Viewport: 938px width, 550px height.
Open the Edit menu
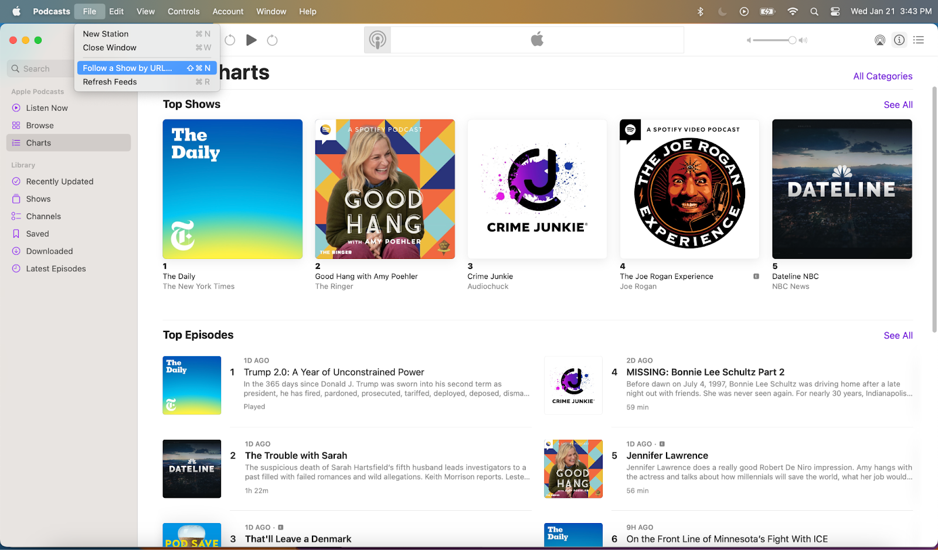(x=116, y=11)
